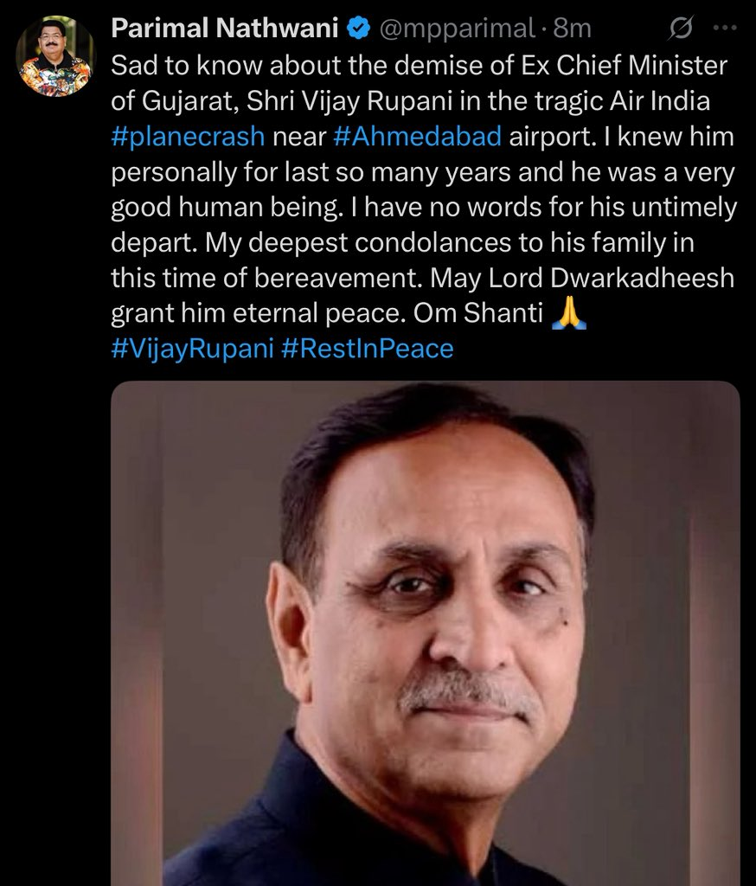Click the 8m post timestamp
756x886 pixels.
tap(573, 29)
